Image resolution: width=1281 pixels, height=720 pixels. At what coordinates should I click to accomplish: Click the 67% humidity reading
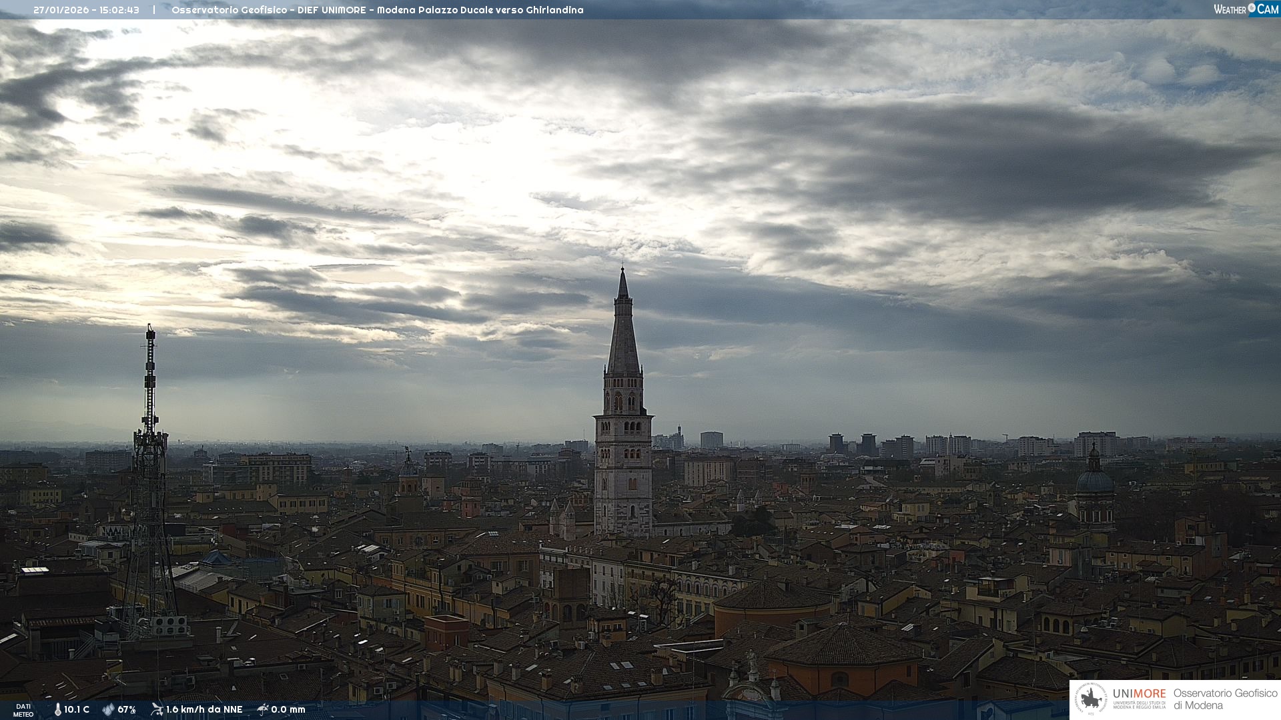click(x=127, y=710)
